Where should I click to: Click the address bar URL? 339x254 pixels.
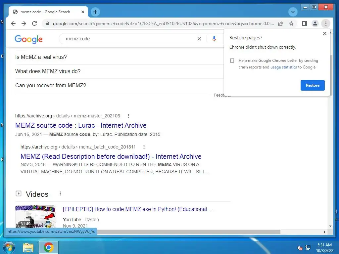point(163,23)
